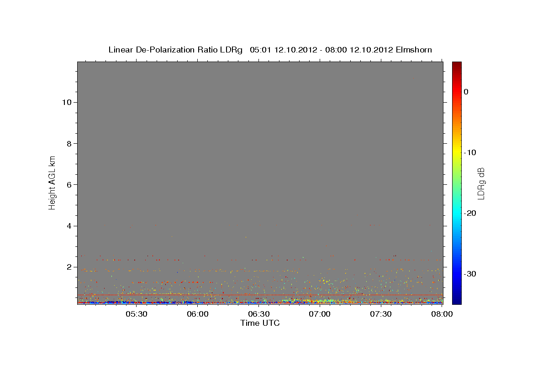The height and width of the screenshot is (365, 548).
Task: Click the dark blue bottom of the colorbar
Action: point(457,300)
